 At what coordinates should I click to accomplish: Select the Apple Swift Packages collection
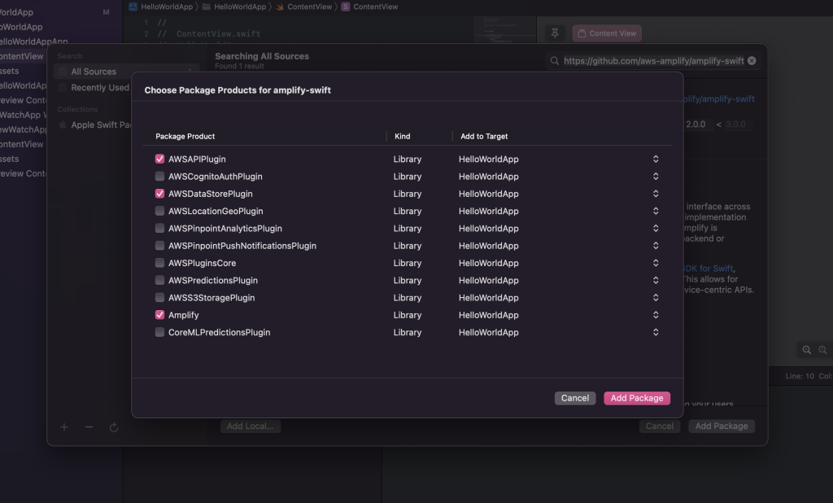coord(99,126)
